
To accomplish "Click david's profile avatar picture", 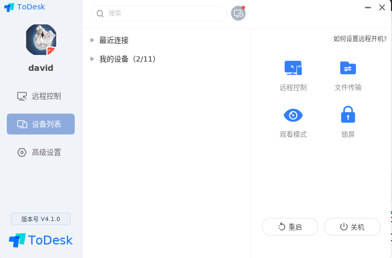I will (41, 40).
